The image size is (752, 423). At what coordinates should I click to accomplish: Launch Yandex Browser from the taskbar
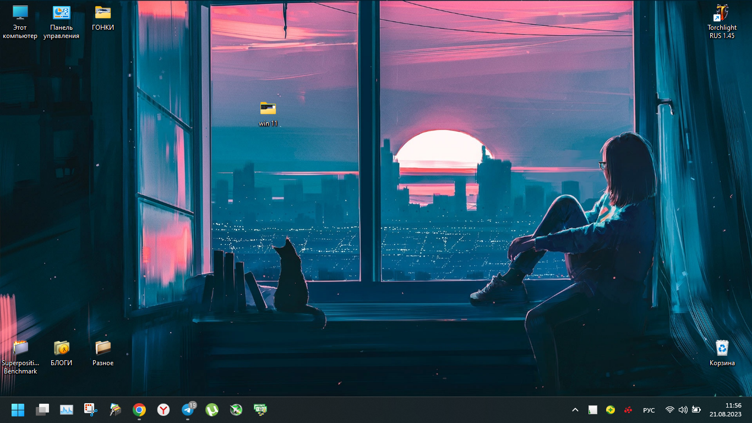click(164, 410)
